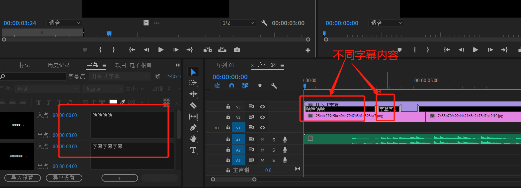Viewport: 521px width, 188px height.
Task: Toggle timeline snap magnet icon
Action: pos(231,86)
